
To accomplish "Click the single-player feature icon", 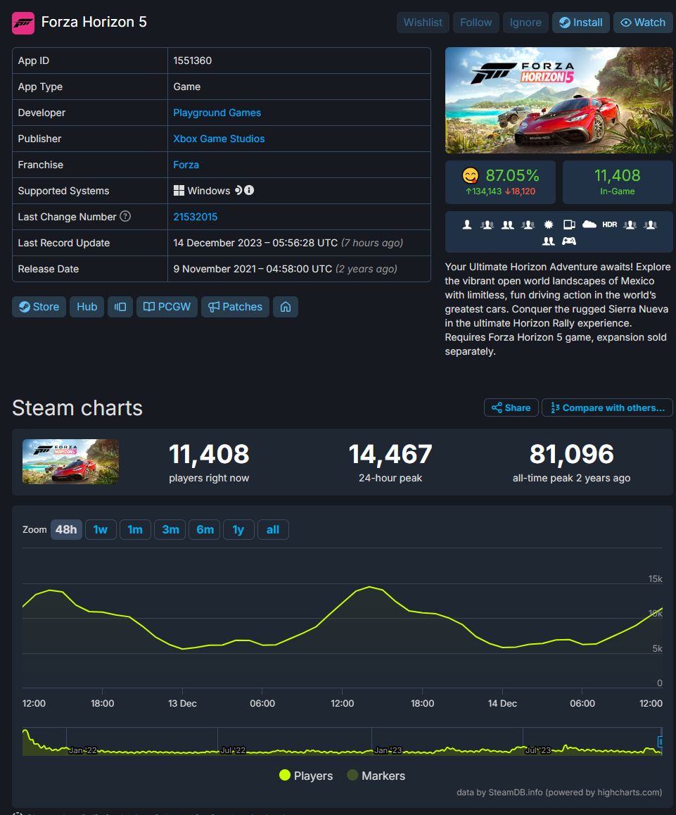I will click(467, 225).
